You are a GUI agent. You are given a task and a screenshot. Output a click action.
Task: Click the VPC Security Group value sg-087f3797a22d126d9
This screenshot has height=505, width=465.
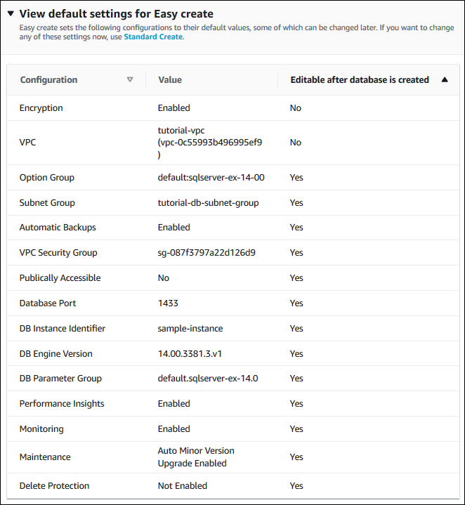coord(207,253)
